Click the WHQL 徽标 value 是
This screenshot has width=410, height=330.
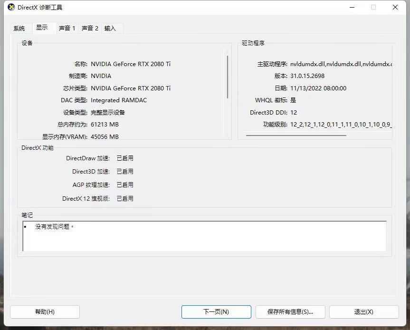[x=293, y=100]
